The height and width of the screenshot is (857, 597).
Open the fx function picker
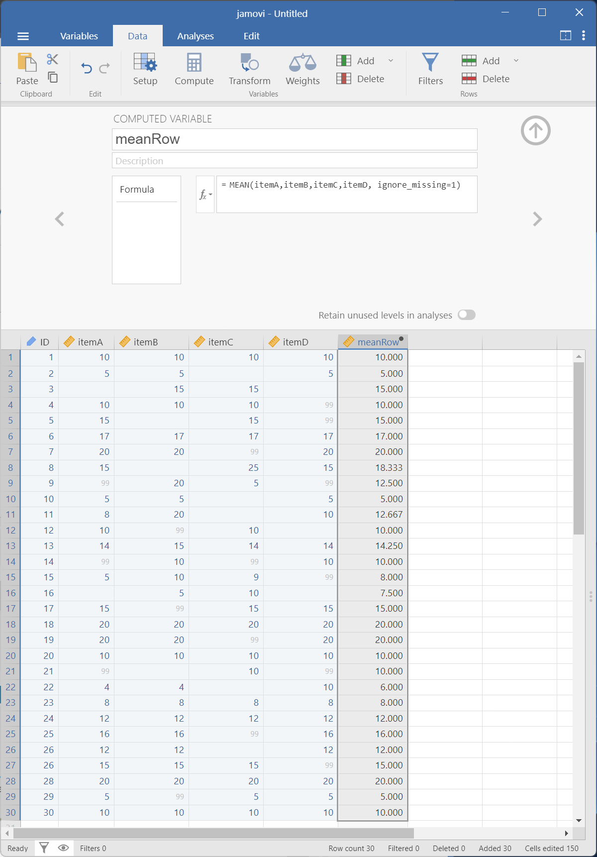pos(205,194)
